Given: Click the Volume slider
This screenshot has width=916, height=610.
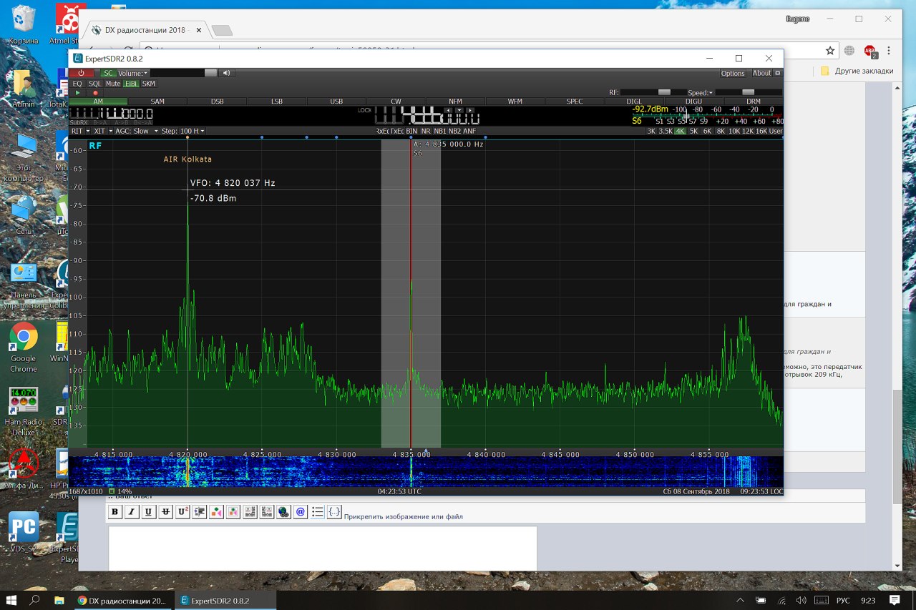Looking at the screenshot, I should (184, 73).
